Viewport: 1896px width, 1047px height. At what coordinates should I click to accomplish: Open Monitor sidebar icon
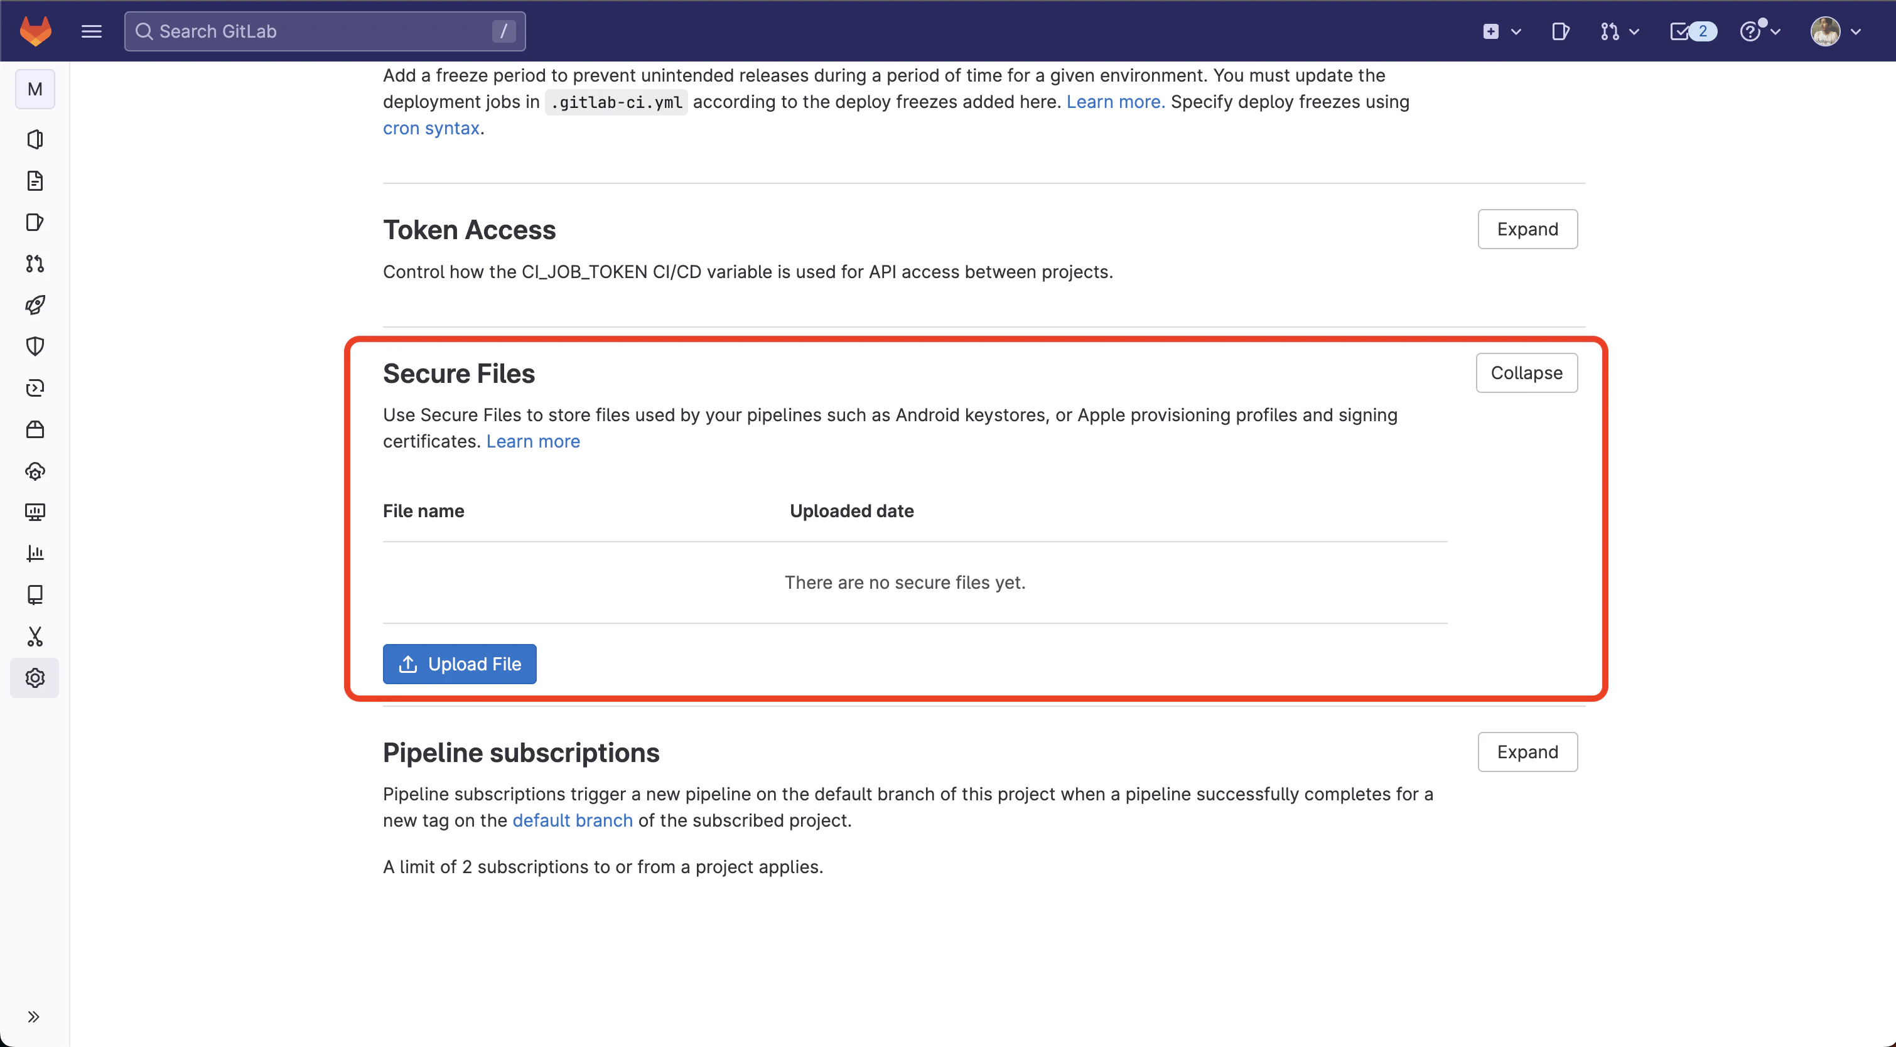(35, 512)
